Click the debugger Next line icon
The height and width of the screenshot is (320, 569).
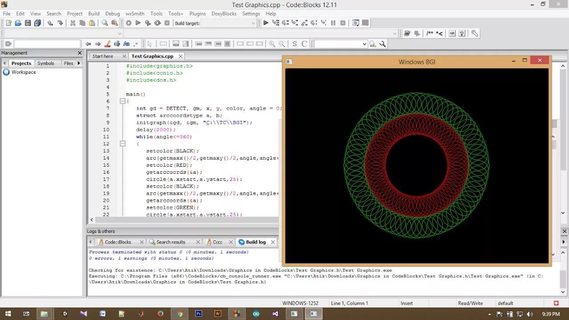(x=285, y=23)
